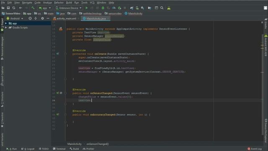The height and width of the screenshot is (151, 268).
Task: Click the Collapse All icon in Project panel
Action: [x=36, y=18]
